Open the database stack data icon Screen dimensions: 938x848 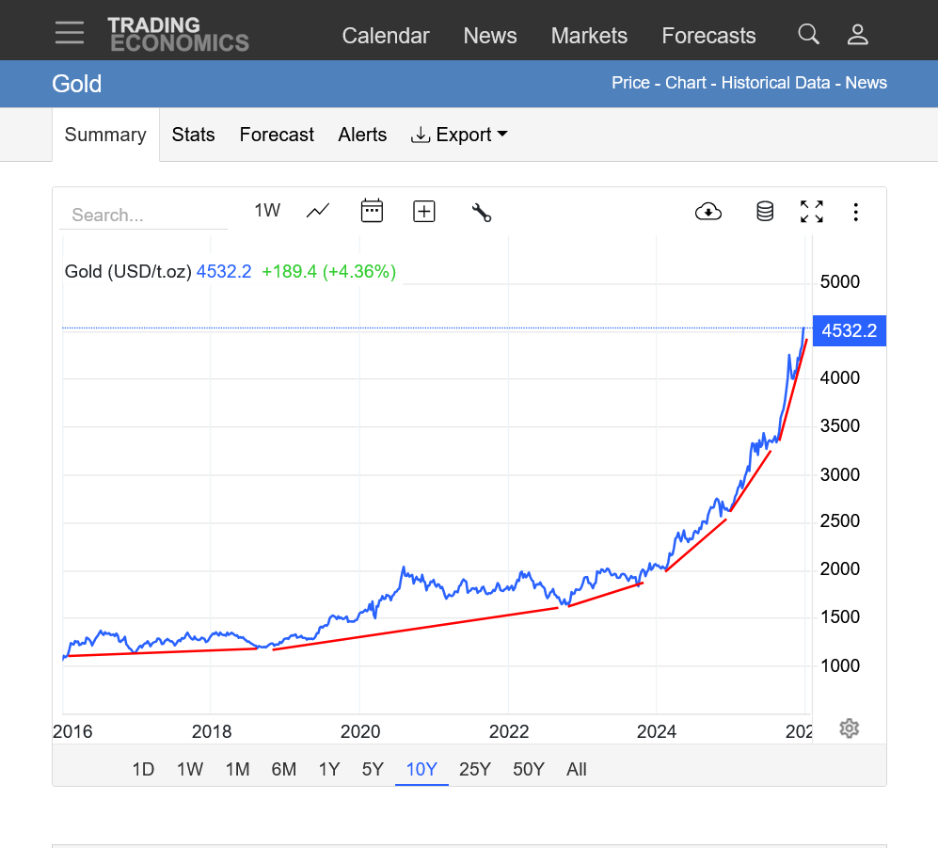[765, 212]
